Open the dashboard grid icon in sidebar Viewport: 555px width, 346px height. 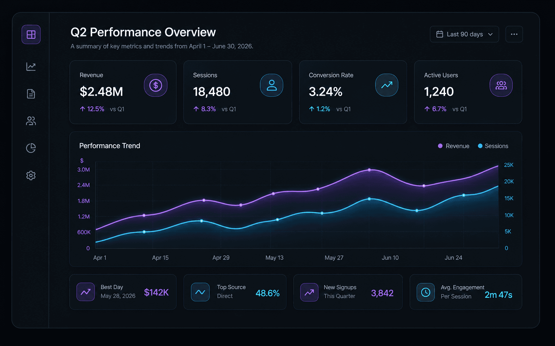click(31, 35)
